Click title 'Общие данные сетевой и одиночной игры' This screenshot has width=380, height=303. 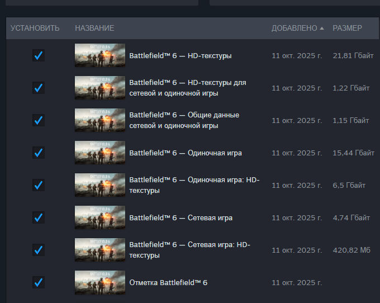click(184, 120)
